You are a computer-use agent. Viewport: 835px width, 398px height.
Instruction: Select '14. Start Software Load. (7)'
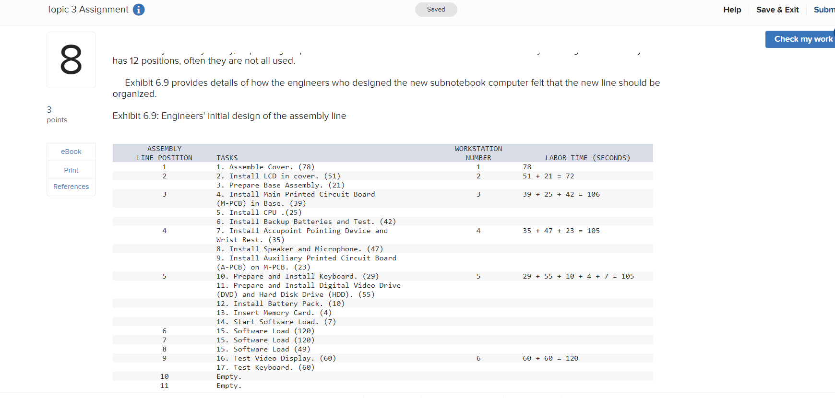point(276,322)
